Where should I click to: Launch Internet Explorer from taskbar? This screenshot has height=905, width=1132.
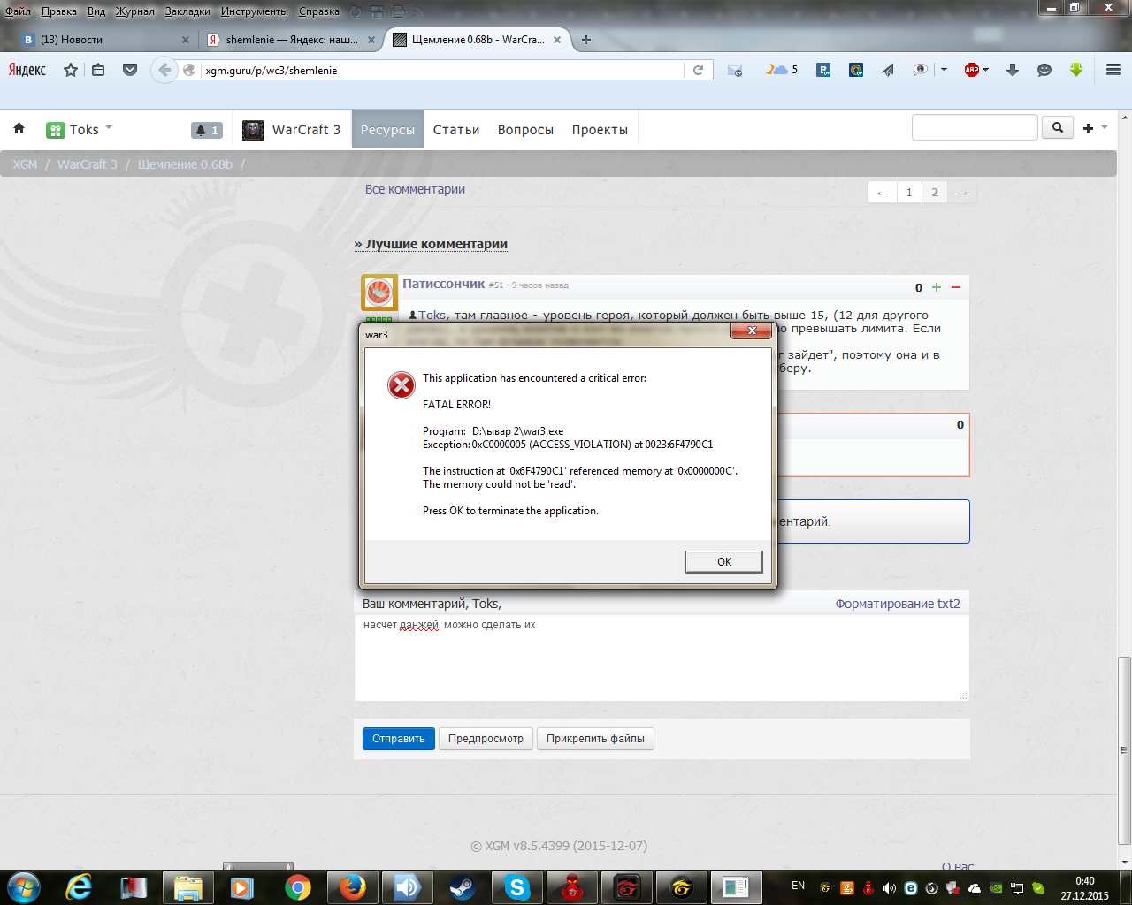pyautogui.click(x=79, y=886)
